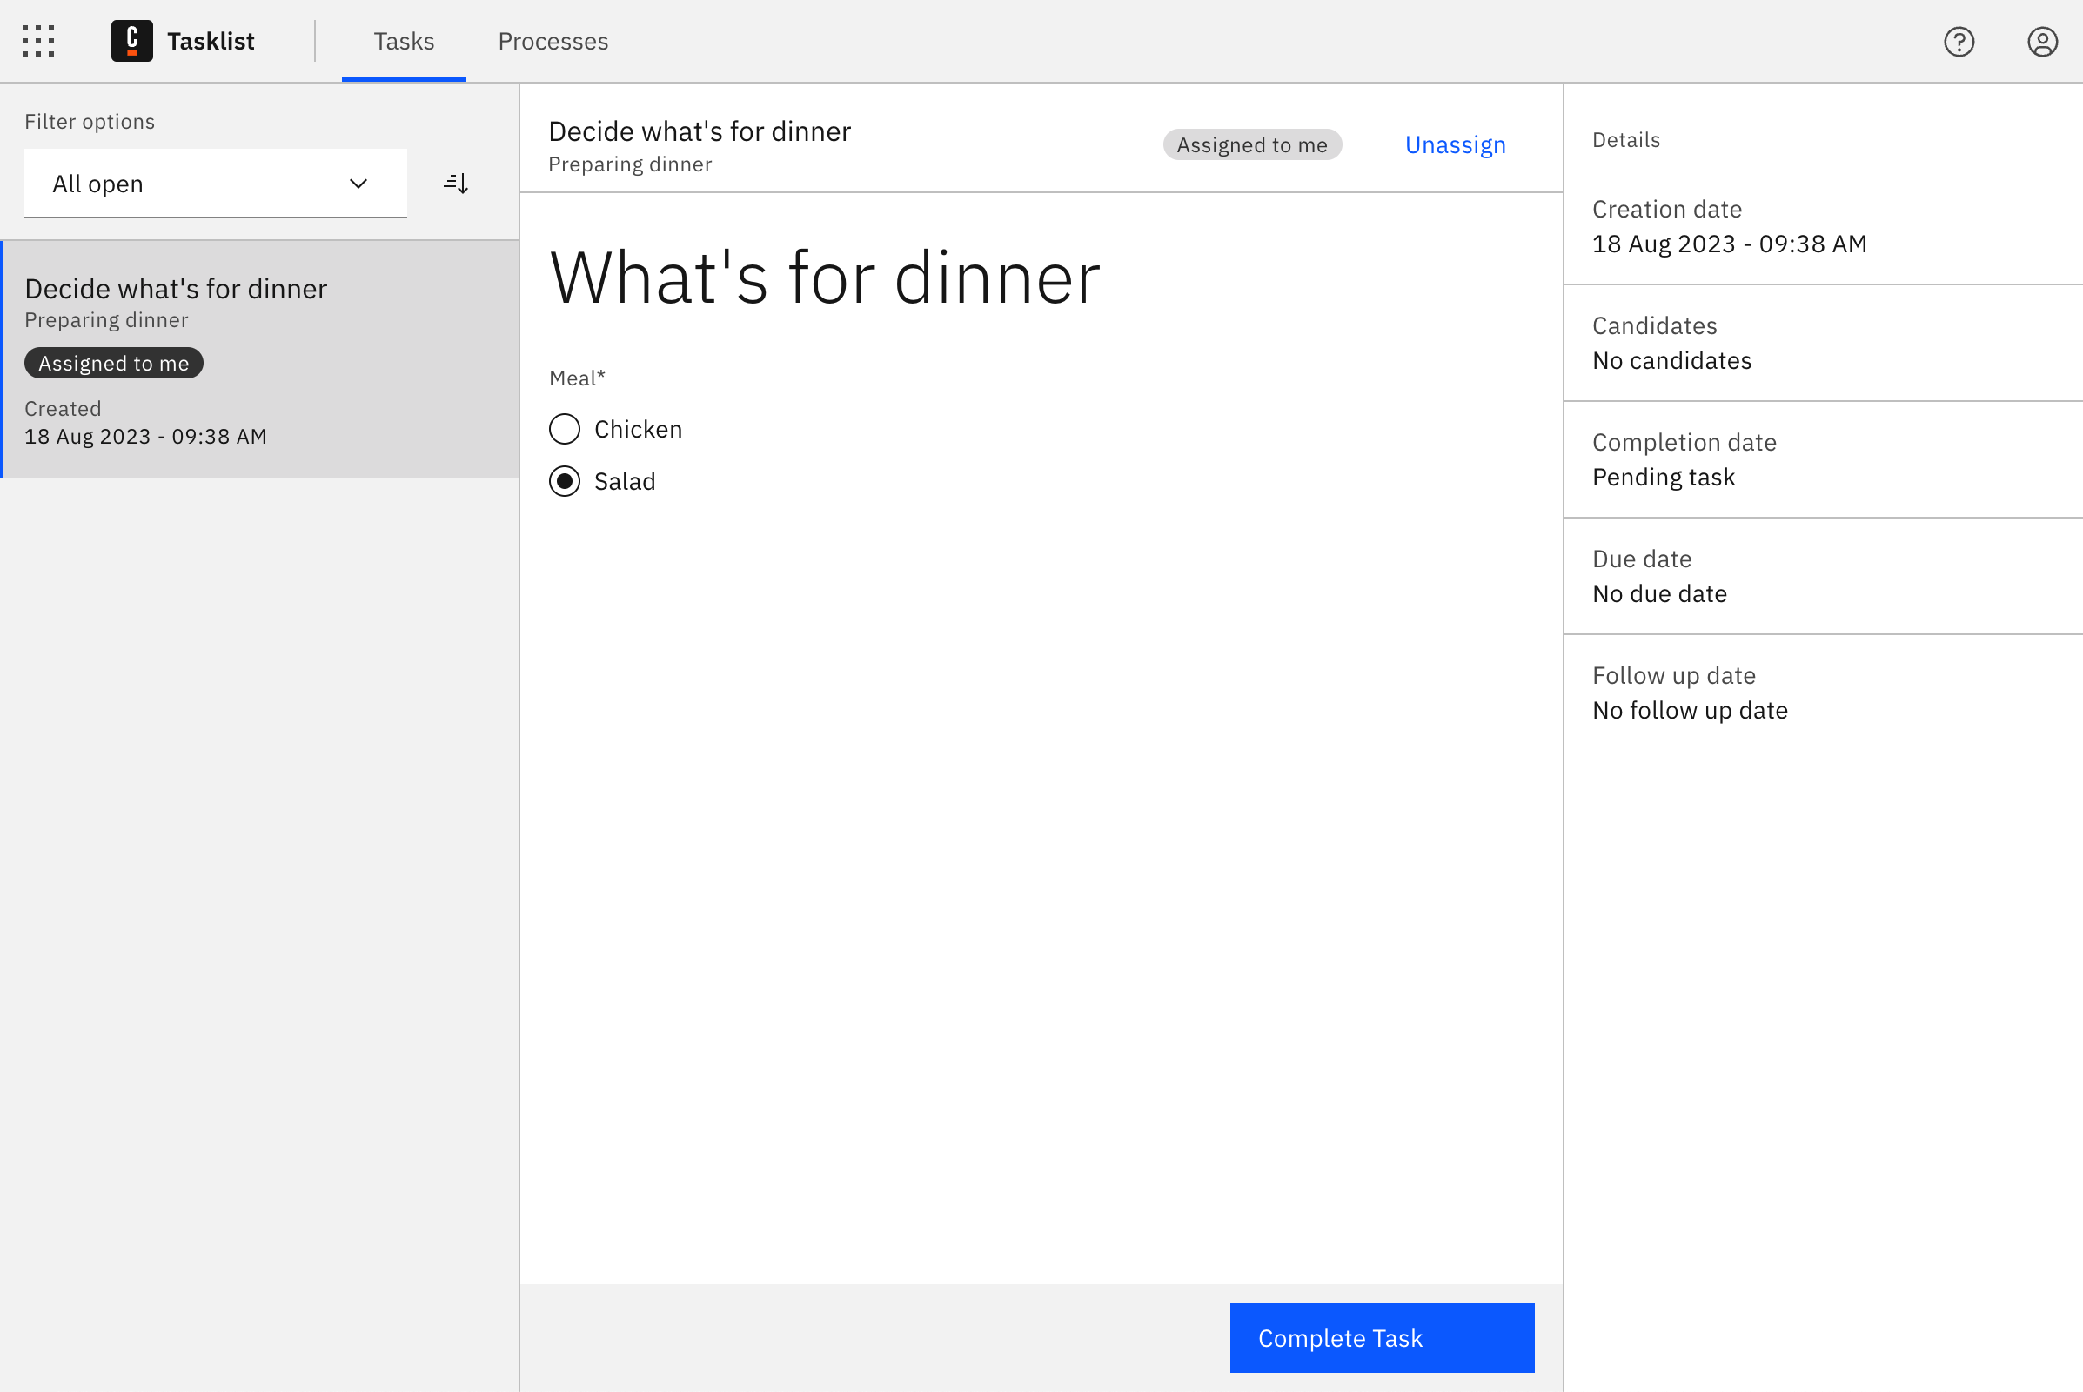Switch to the Processes tab

(553, 41)
